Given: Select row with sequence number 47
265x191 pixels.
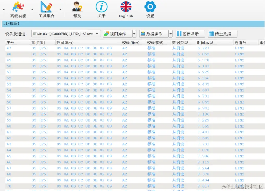Looking at the screenshot, I should pyautogui.click(x=135, y=48).
